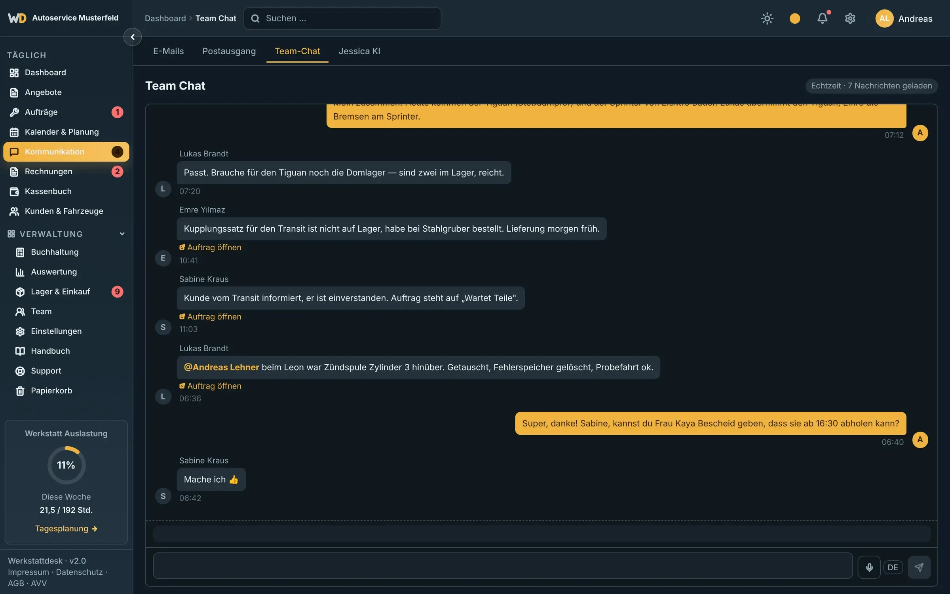Switch to the E-Mails tab
Image resolution: width=950 pixels, height=594 pixels.
point(168,51)
